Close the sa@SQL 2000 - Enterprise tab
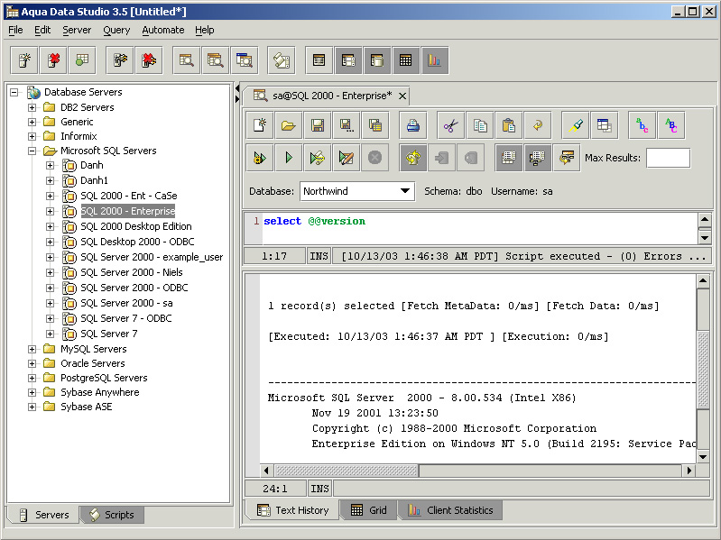The height and width of the screenshot is (540, 721). [402, 96]
